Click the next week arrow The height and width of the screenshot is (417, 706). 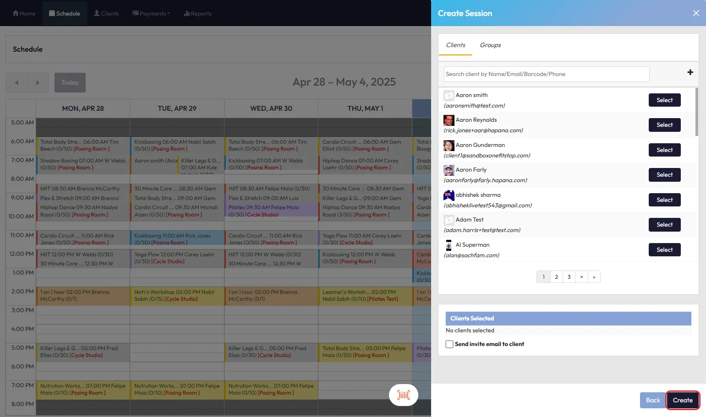(38, 83)
